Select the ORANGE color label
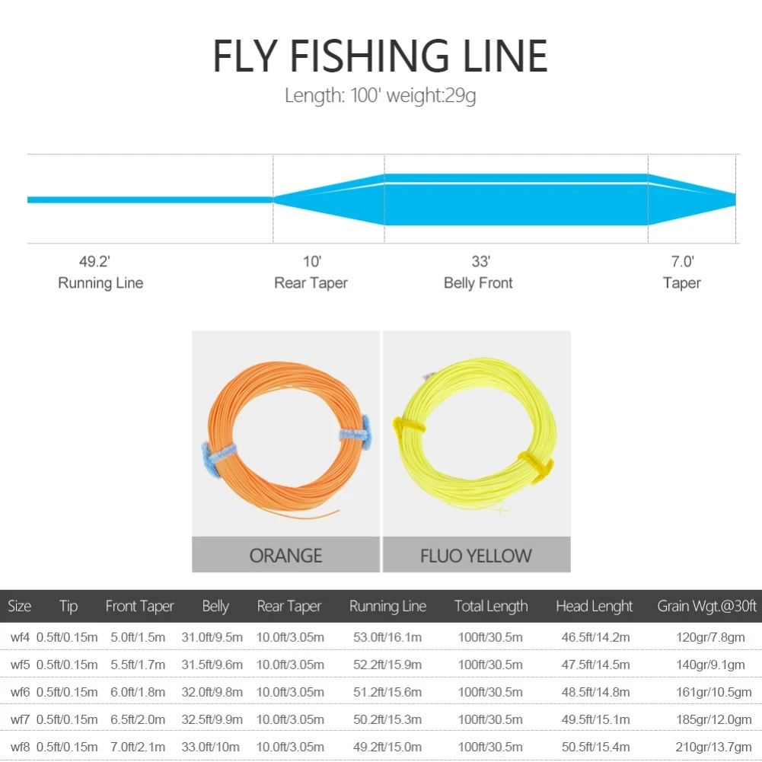Image resolution: width=762 pixels, height=762 pixels. coord(285,555)
